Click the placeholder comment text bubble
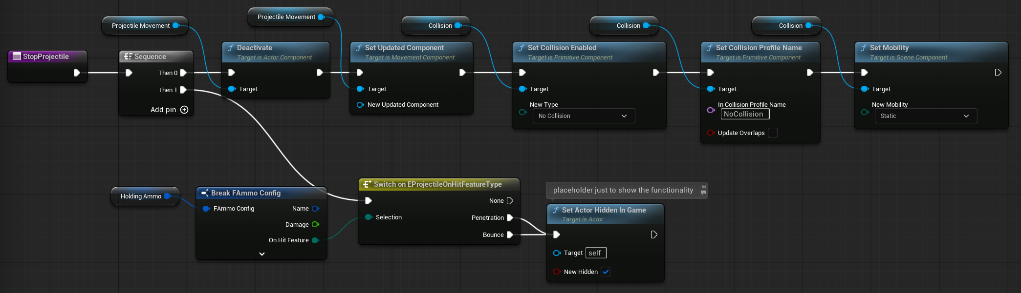The width and height of the screenshot is (1021, 293). [x=623, y=190]
